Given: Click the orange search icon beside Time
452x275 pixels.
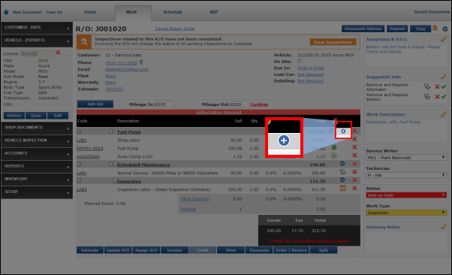Looking at the screenshot, I should click(x=435, y=29).
